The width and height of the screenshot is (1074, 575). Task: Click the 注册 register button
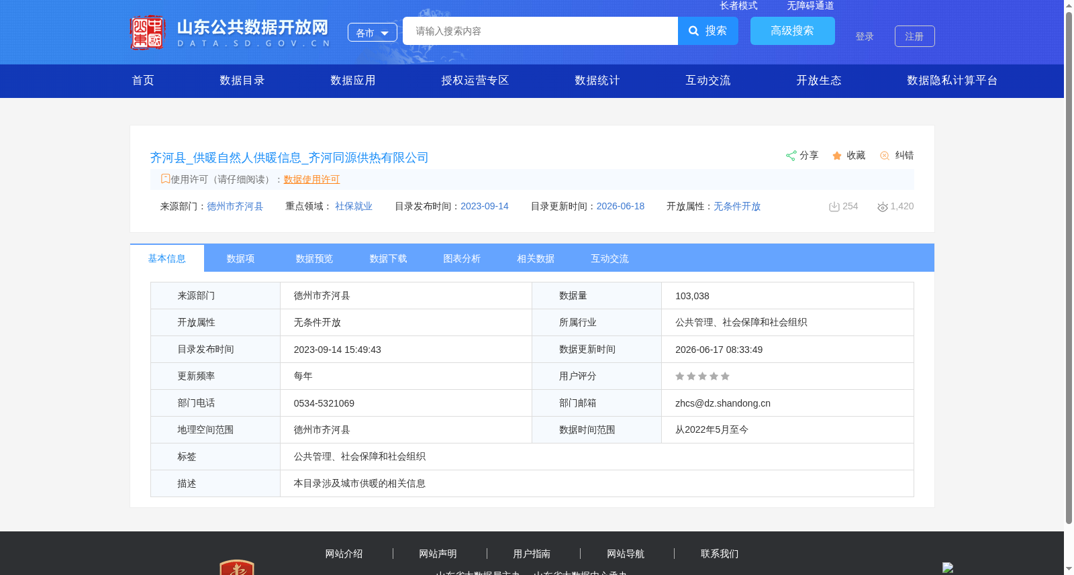click(x=915, y=36)
